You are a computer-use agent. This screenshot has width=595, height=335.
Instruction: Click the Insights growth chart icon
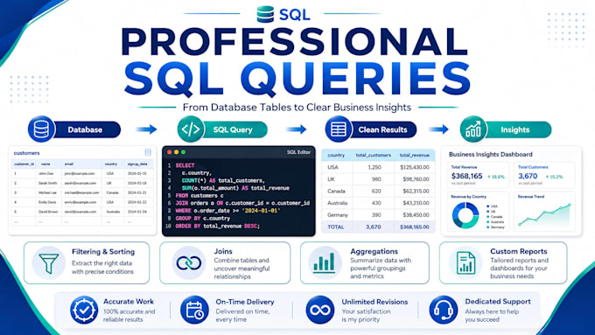pyautogui.click(x=473, y=129)
